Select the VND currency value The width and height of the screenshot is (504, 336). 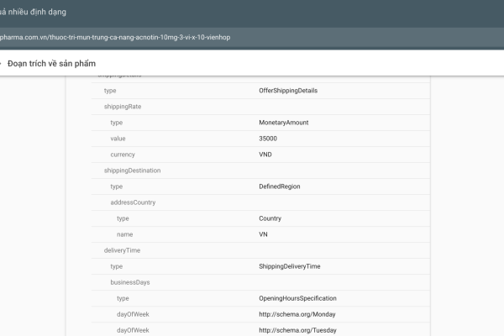point(265,155)
